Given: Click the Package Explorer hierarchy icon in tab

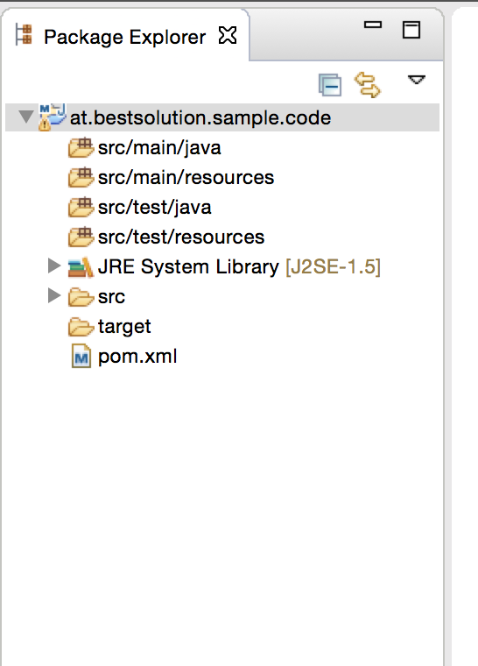Looking at the screenshot, I should tap(24, 35).
